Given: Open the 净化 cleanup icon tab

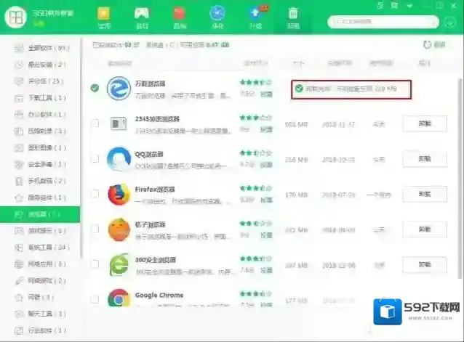Looking at the screenshot, I should [x=217, y=17].
